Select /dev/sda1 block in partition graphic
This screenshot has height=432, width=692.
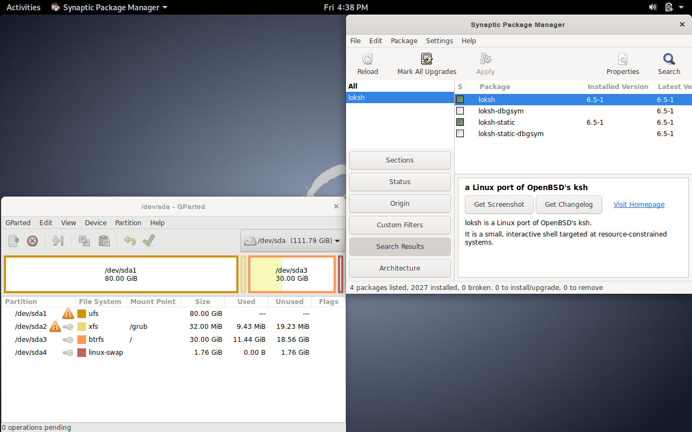click(121, 274)
